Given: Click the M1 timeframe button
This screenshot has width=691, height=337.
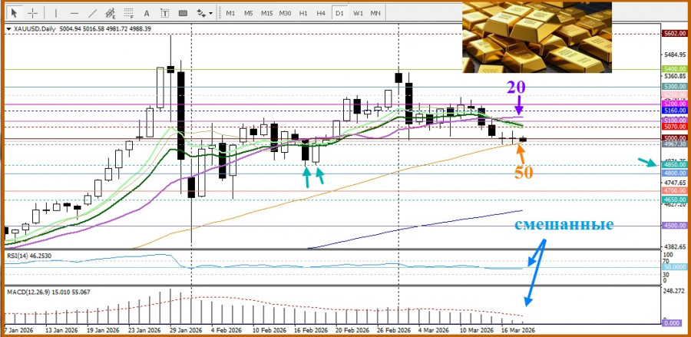Looking at the screenshot, I should point(230,13).
